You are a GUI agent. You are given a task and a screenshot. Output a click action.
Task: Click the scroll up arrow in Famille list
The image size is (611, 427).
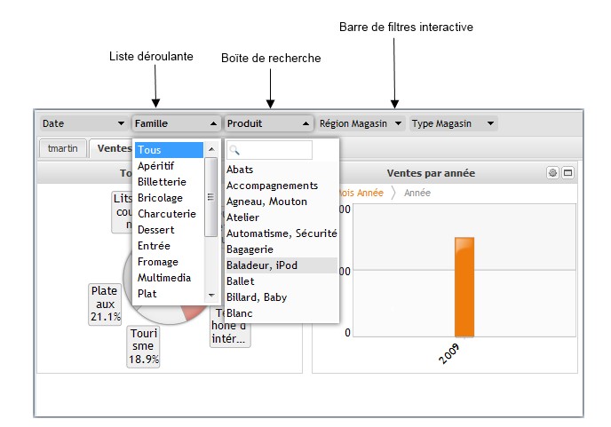211,150
